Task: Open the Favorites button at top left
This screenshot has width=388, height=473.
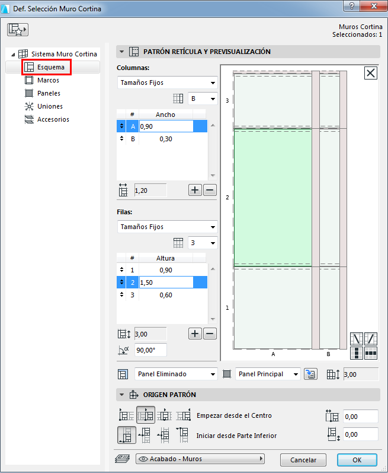Action: [x=18, y=30]
